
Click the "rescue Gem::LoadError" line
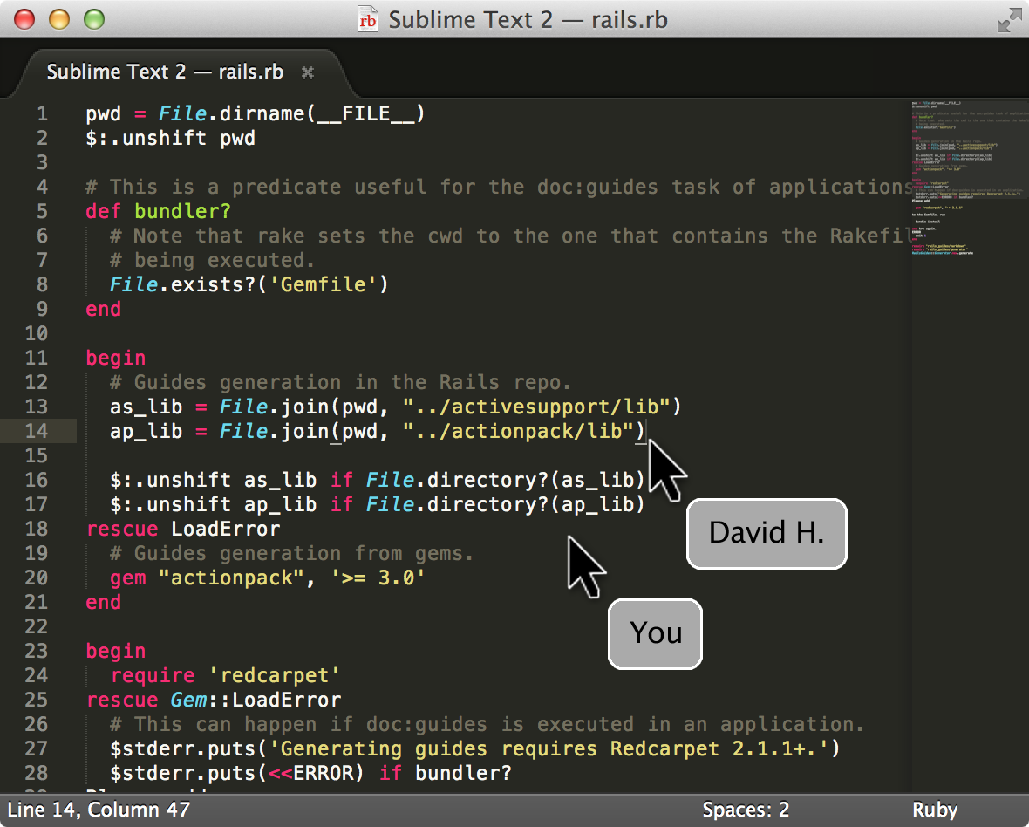[214, 701]
